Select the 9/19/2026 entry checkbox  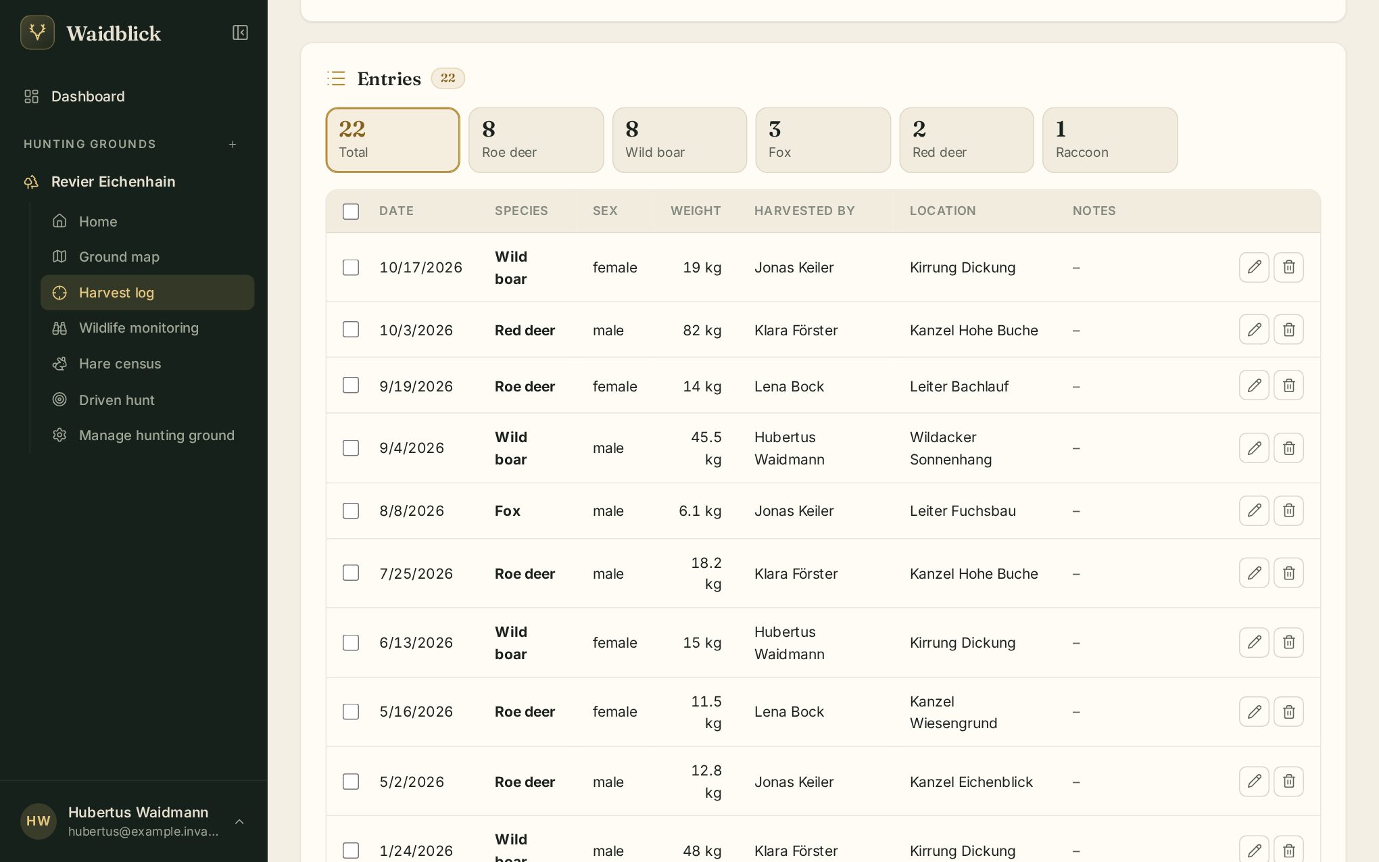[x=351, y=385]
